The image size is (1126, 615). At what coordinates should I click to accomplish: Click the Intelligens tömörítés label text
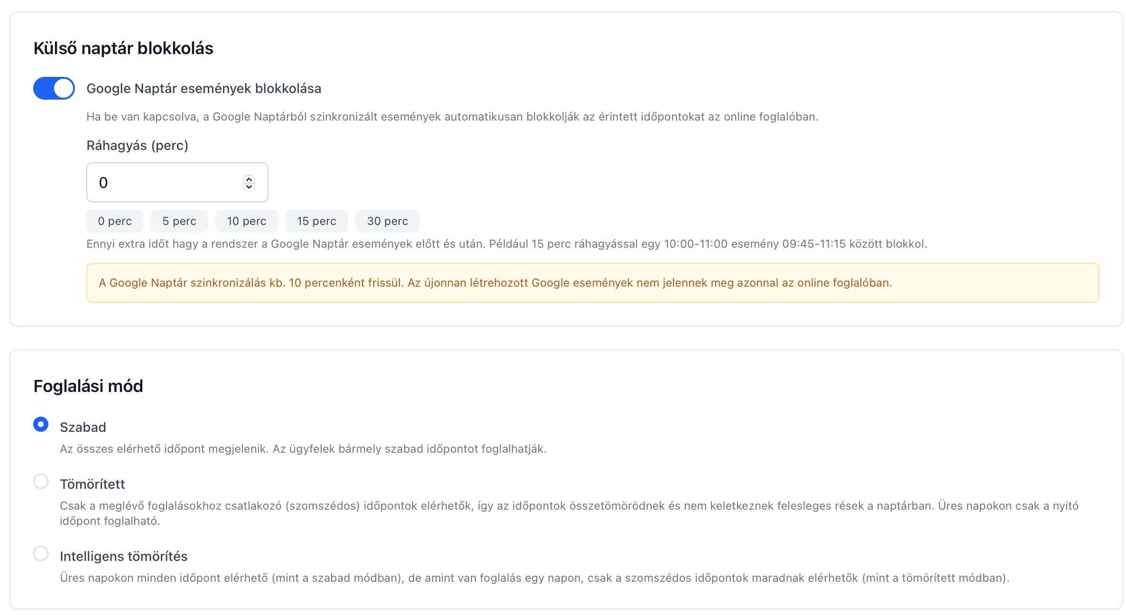click(x=124, y=556)
